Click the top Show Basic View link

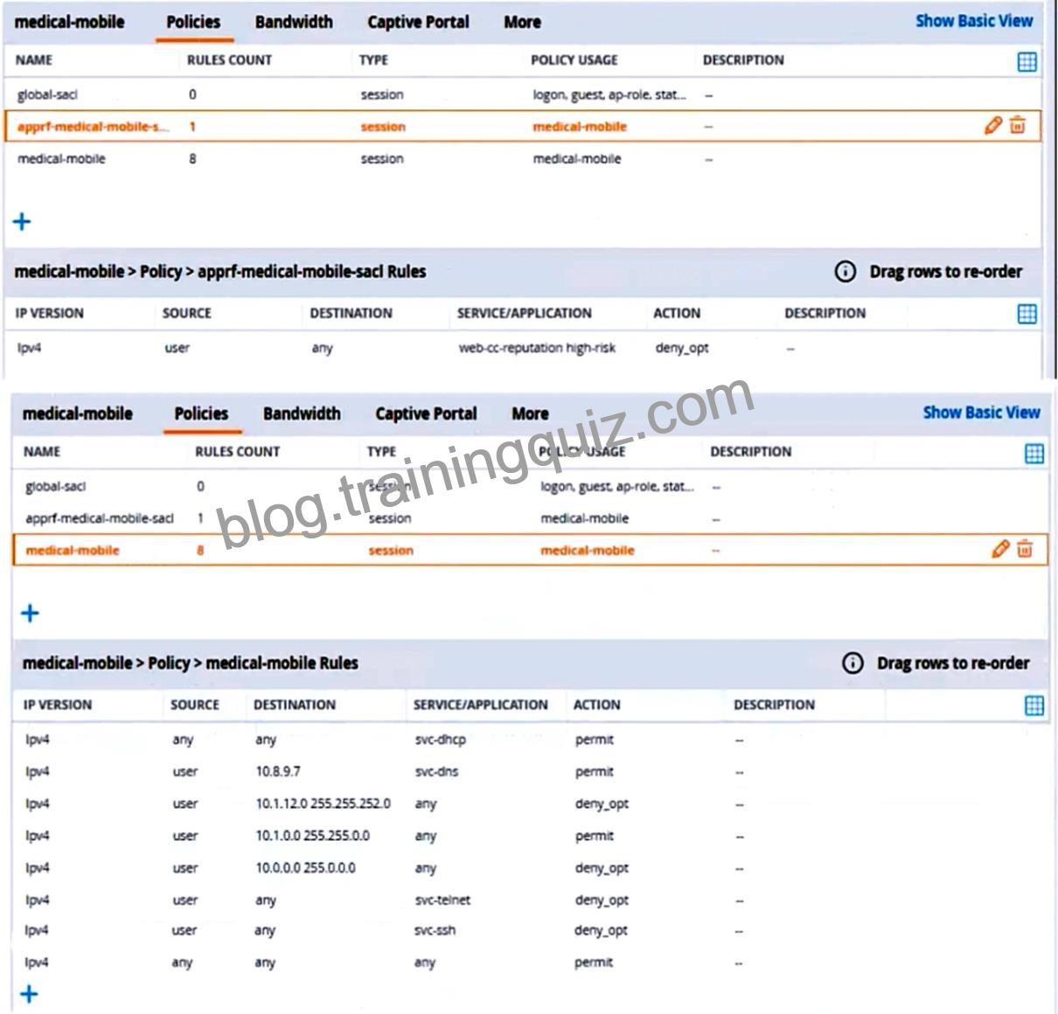(974, 21)
